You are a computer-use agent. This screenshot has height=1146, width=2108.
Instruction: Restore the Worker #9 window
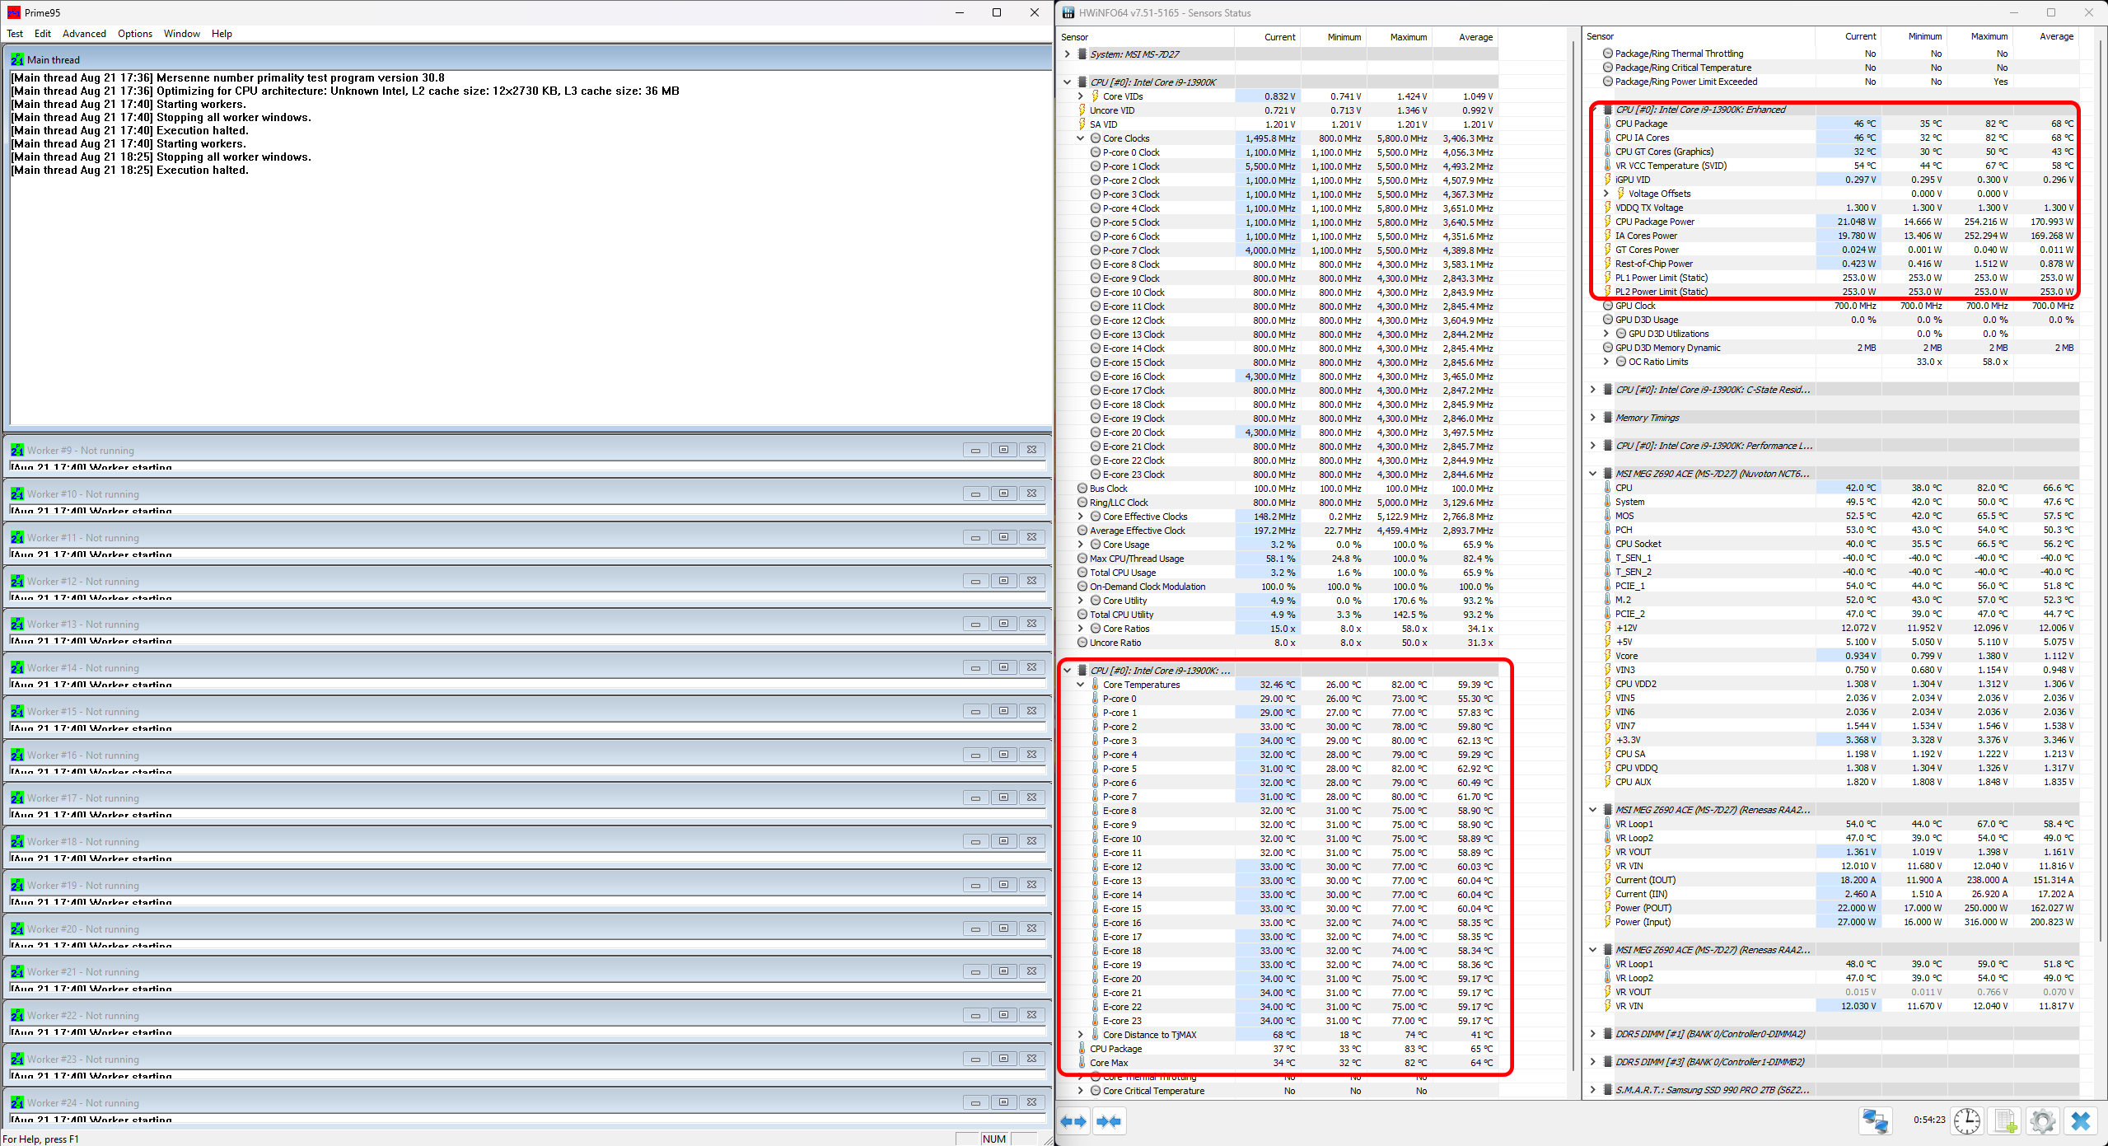(x=1003, y=450)
